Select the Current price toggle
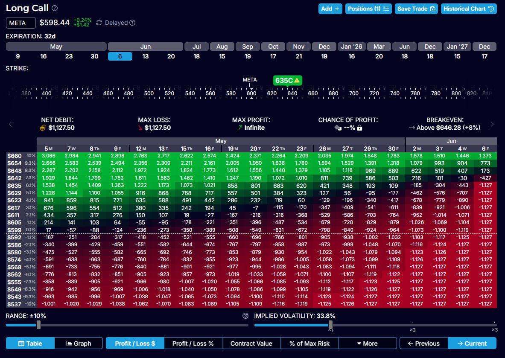This screenshot has height=358, width=505. point(472,343)
